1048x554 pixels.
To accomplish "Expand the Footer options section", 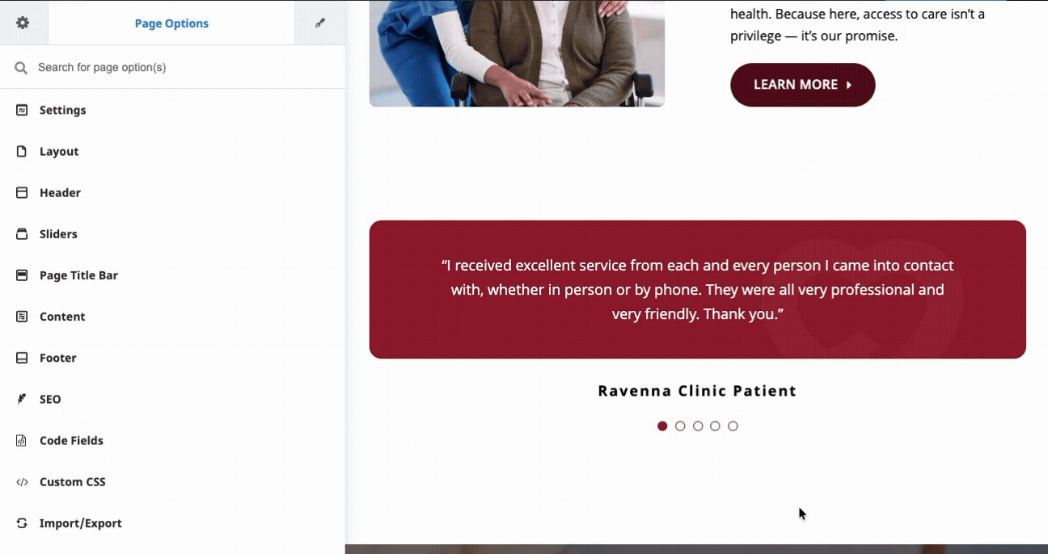I will click(172, 358).
